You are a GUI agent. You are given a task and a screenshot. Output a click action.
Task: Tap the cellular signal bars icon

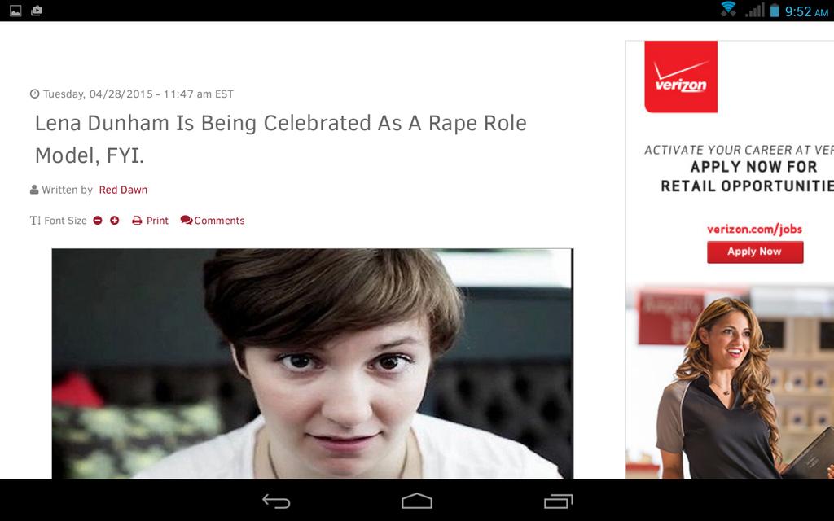[755, 10]
